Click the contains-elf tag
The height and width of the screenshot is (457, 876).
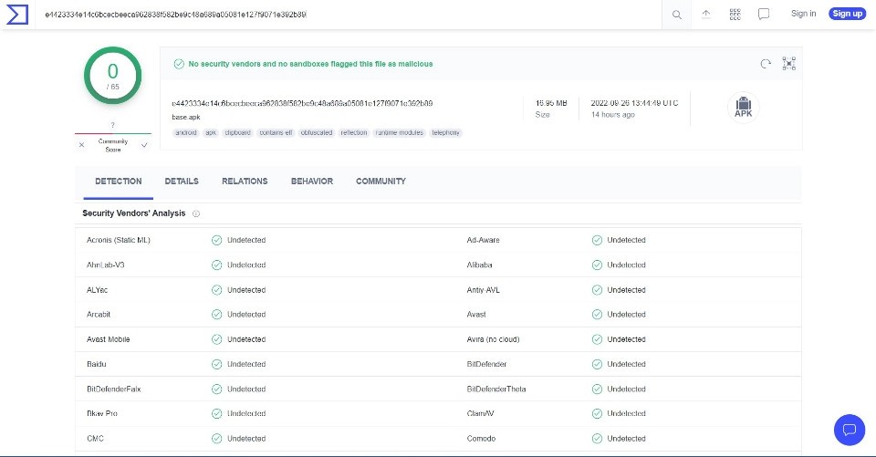point(276,133)
